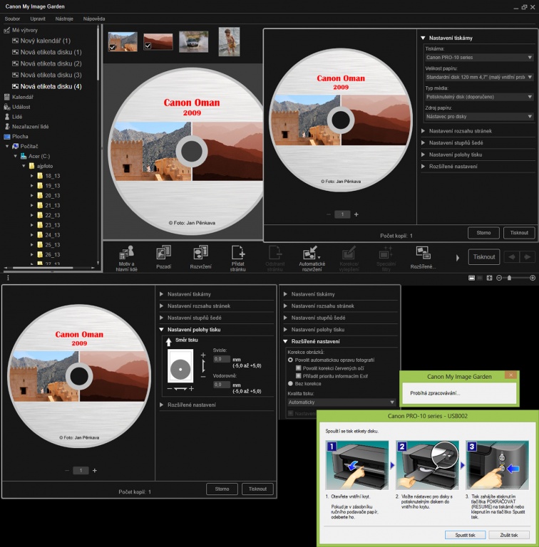The image size is (539, 547).
Task: Click the main toolbar Tisknout button
Action: pos(484,256)
